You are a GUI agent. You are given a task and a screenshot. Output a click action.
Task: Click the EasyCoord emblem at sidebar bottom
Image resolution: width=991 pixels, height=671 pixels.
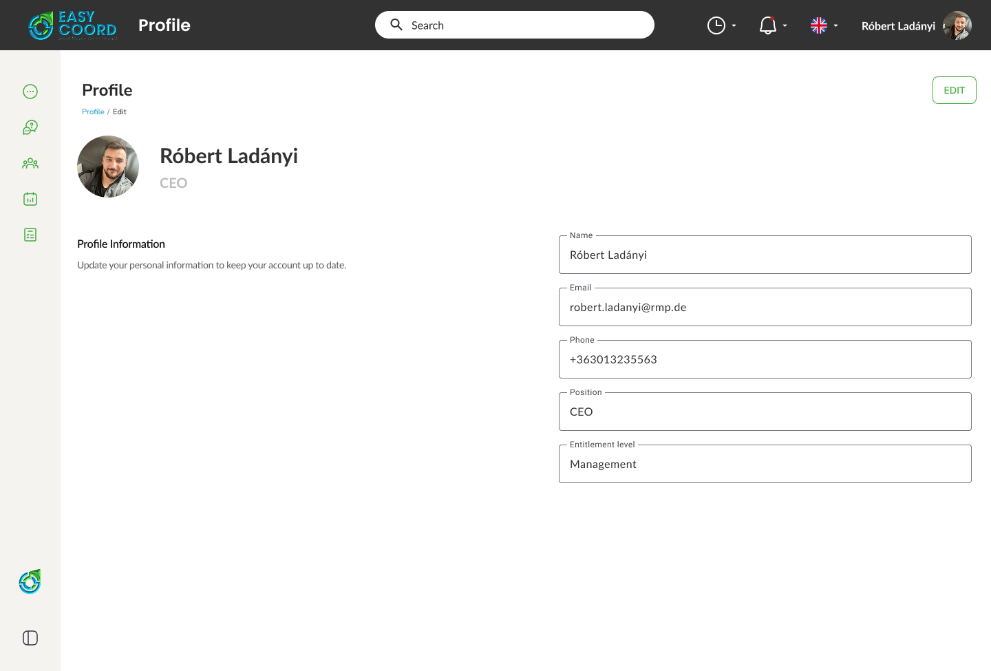coord(30,582)
